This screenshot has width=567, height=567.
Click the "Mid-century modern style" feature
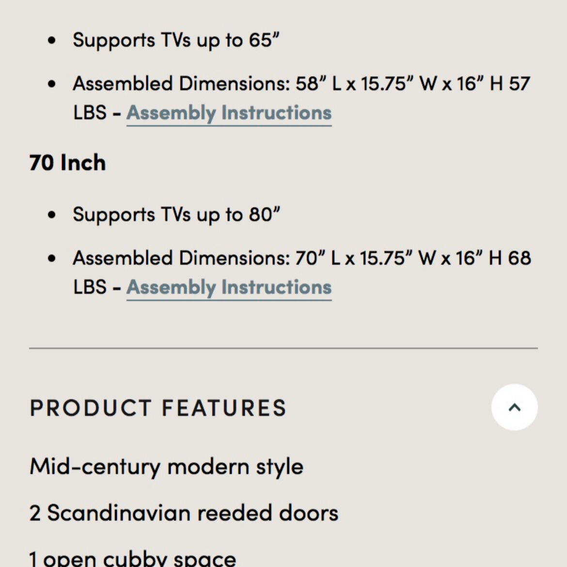click(x=166, y=467)
